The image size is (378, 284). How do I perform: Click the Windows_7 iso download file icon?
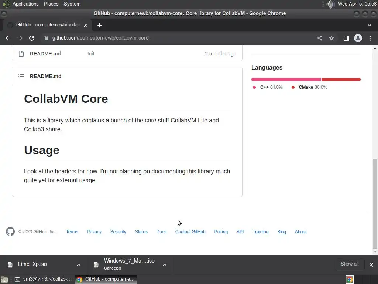click(x=96, y=265)
